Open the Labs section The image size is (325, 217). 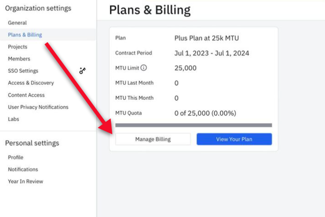(x=13, y=119)
